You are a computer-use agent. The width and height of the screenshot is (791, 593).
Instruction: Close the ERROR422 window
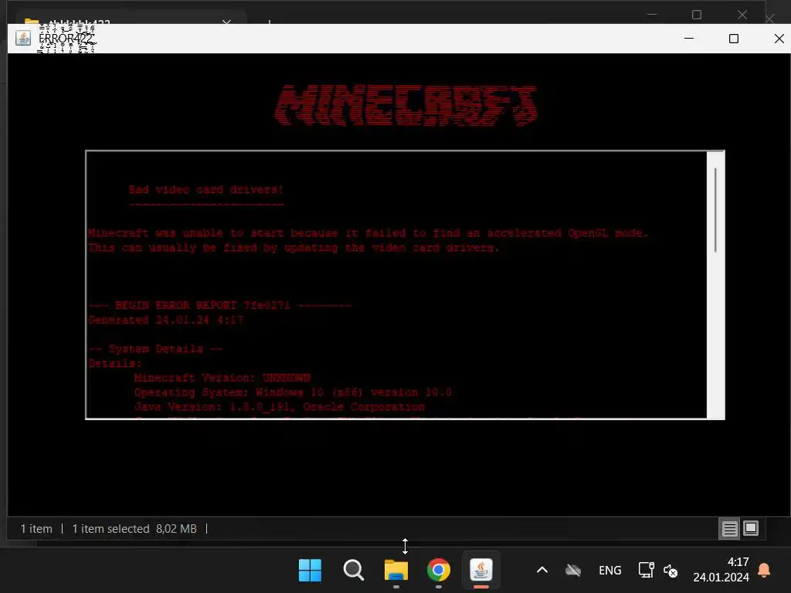(x=779, y=39)
